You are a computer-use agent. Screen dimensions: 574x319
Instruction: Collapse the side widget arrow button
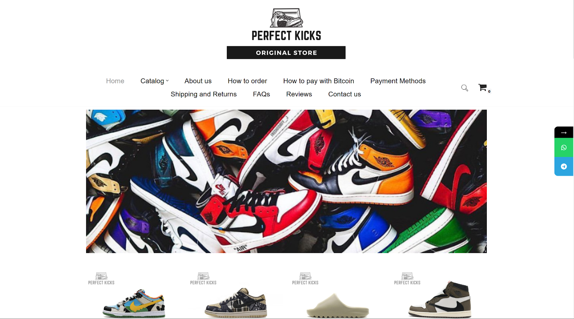point(564,132)
